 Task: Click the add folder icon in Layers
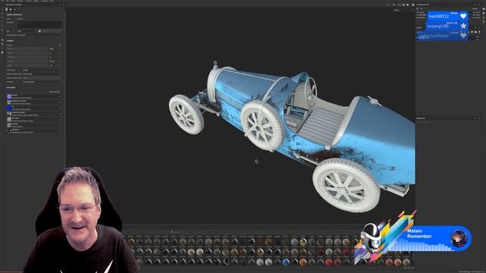475,32
